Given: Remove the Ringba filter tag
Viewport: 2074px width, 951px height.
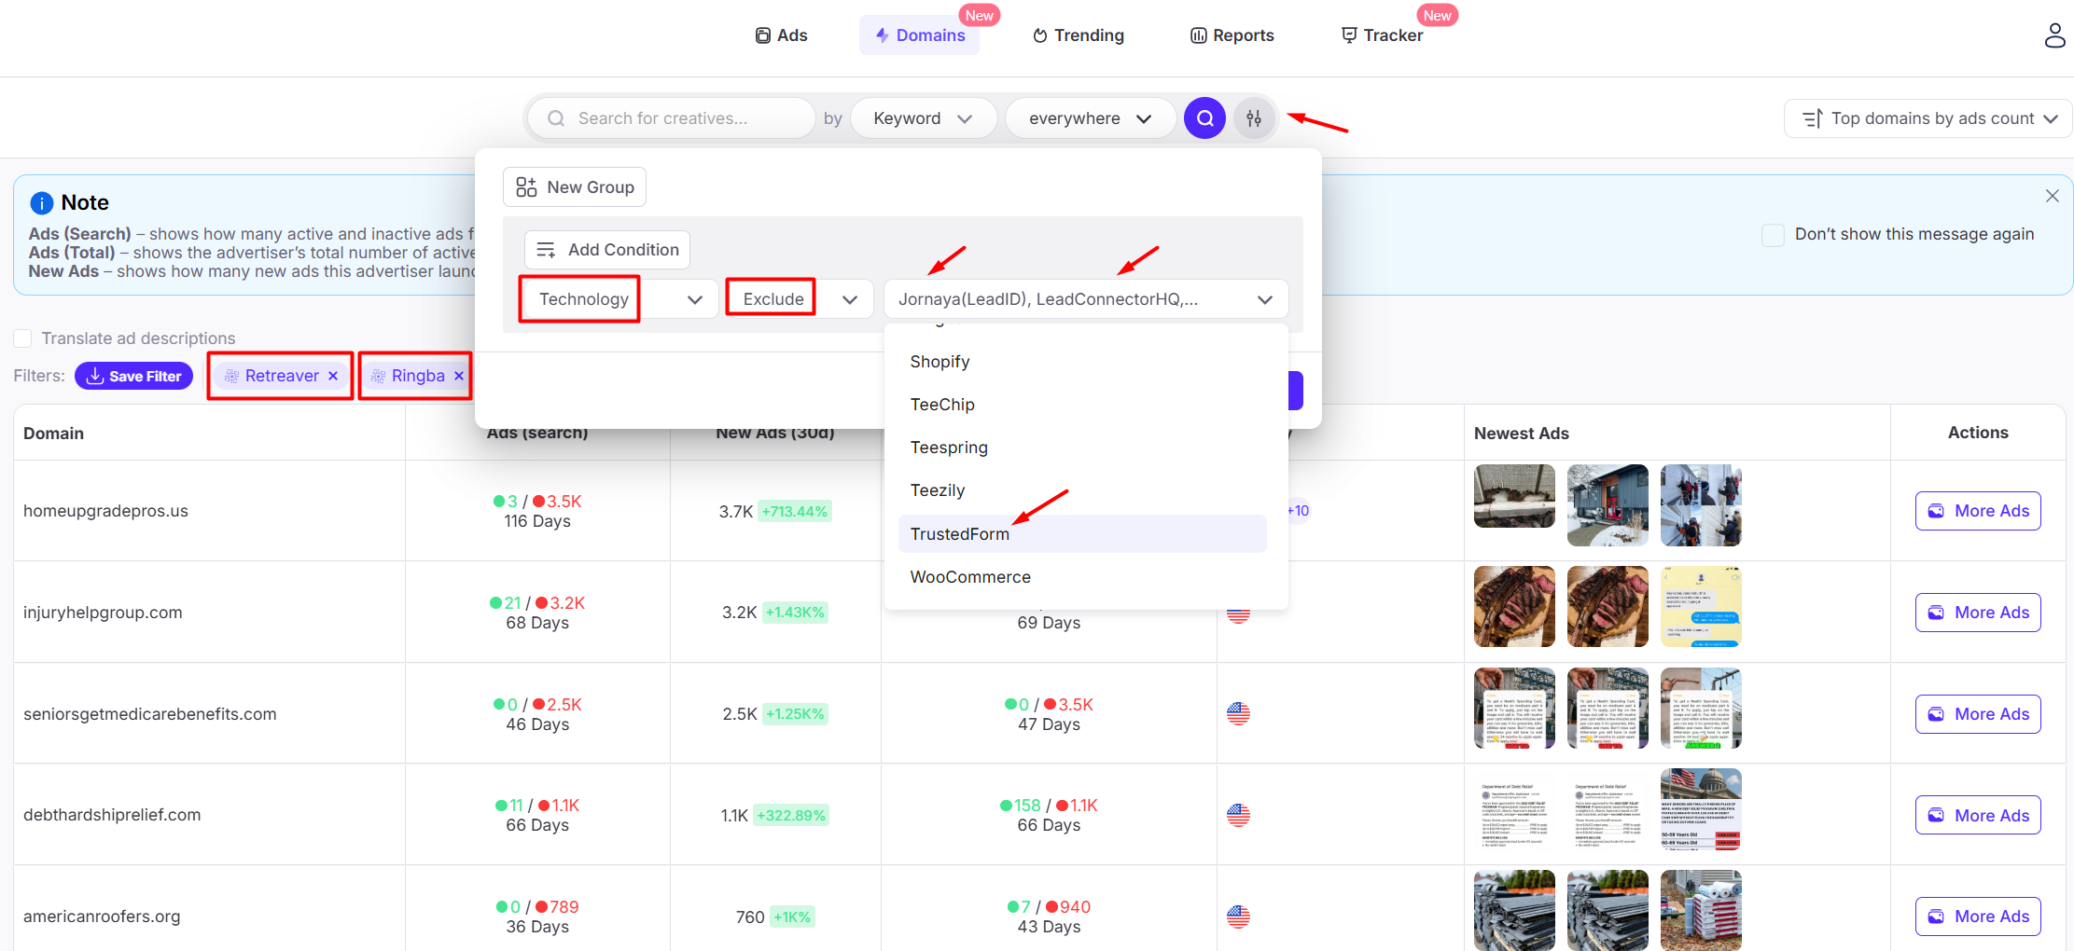Looking at the screenshot, I should coord(458,376).
